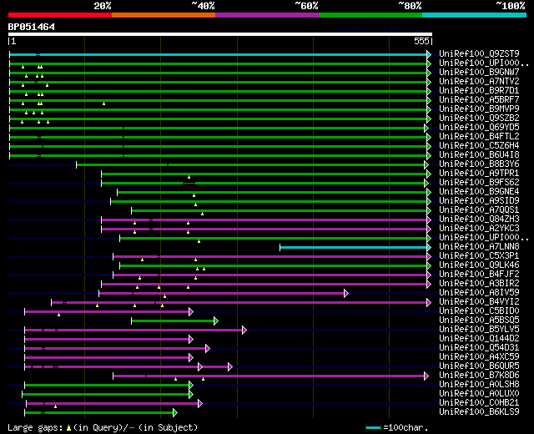Viewport: 534px width, 434px height.
Task: Select hit label UniRef100_Q84ZH3
Action: pos(479,219)
